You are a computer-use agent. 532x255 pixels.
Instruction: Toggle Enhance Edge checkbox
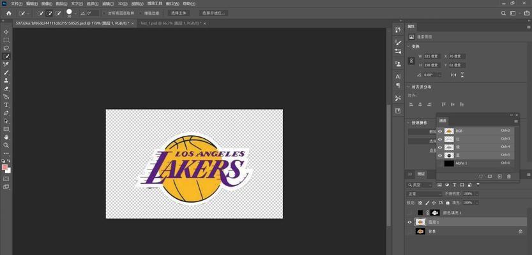(141, 13)
